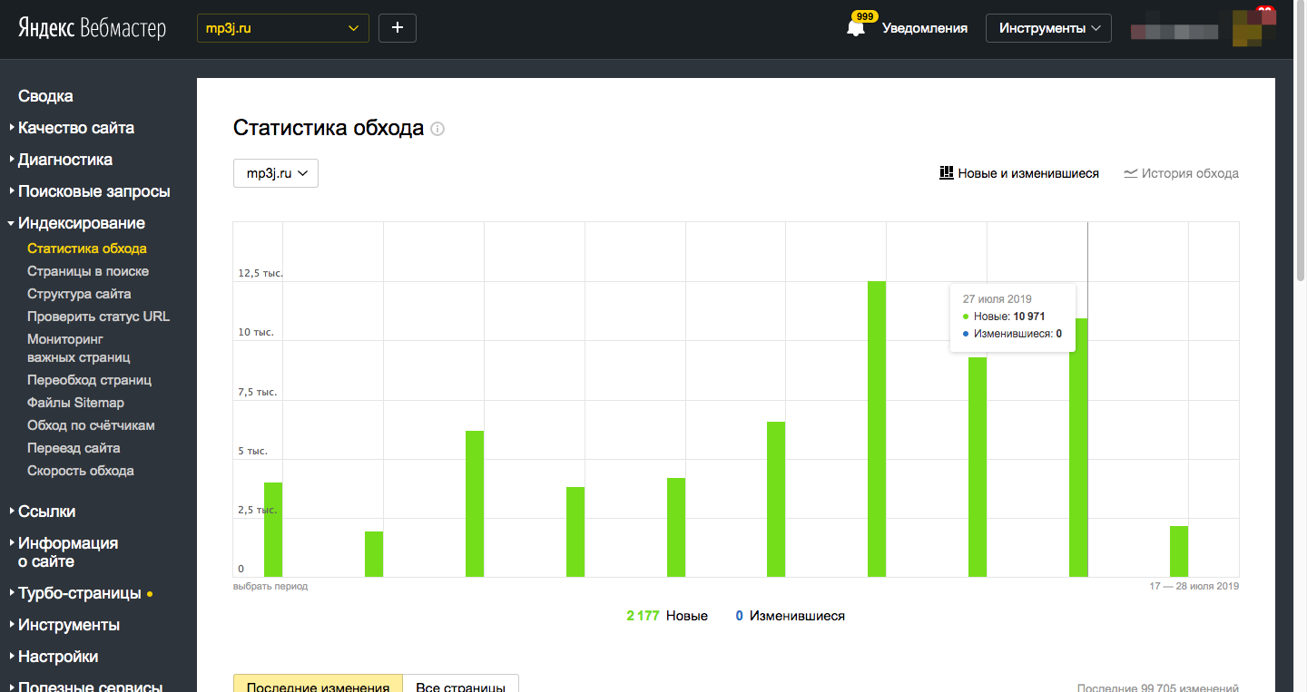This screenshot has height=692, width=1307.
Task: Open Структура сайта
Action: point(79,294)
